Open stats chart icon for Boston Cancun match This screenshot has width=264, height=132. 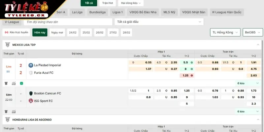14,112
